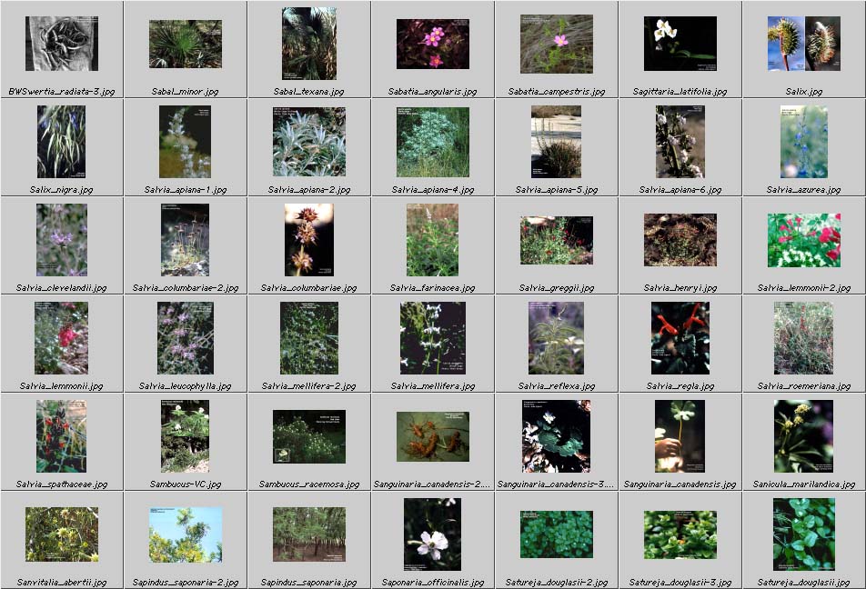Open the Salix.jpg catkin image
866x589 pixels.
click(803, 44)
